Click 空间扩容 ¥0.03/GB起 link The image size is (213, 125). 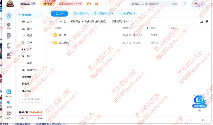coord(31,112)
